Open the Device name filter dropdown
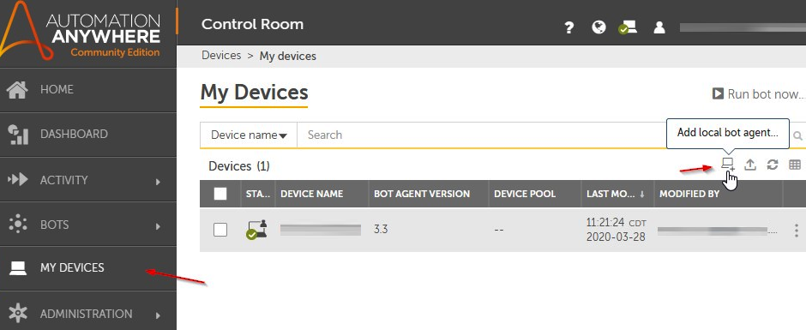Viewport: 806px width, 330px height. tap(249, 135)
